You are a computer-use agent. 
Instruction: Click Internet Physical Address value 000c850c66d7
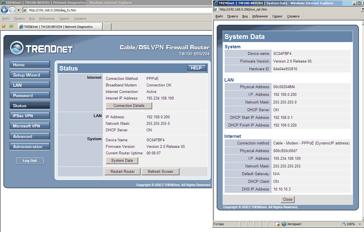pos(285,151)
